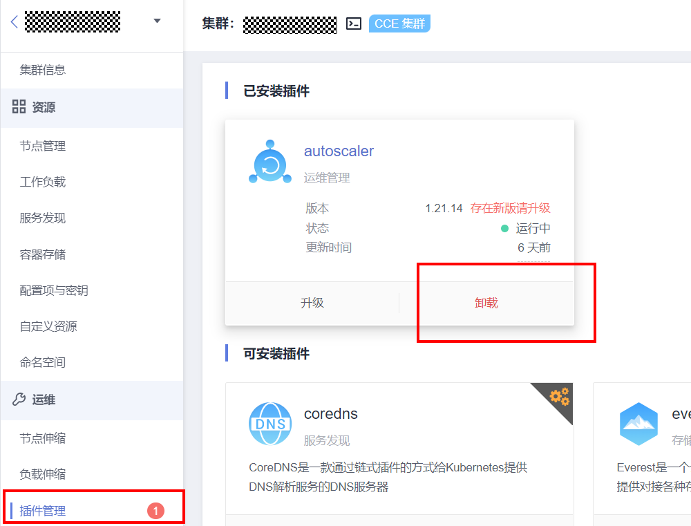Open 配置项与密钥 in the sidebar
This screenshot has height=526, width=691.
coord(54,290)
